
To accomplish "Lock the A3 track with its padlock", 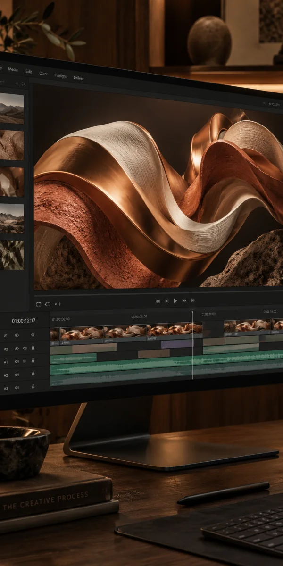I will 33,386.
